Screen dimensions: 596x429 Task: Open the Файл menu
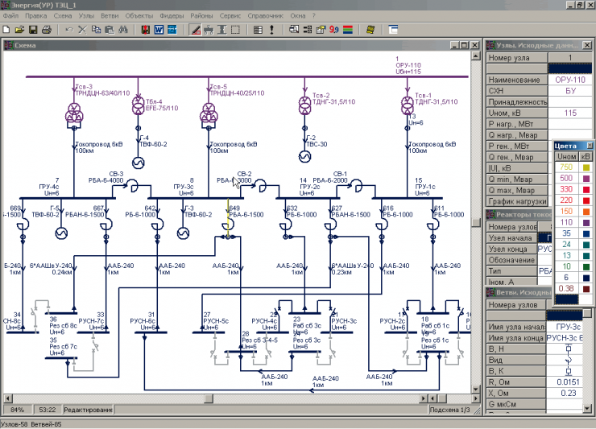(10, 15)
